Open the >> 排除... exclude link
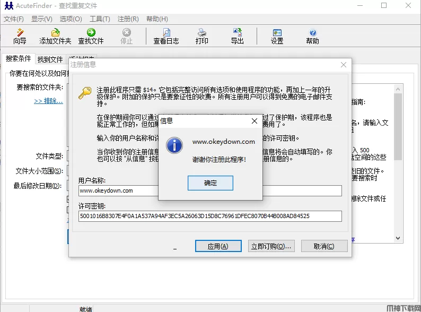 (48, 101)
